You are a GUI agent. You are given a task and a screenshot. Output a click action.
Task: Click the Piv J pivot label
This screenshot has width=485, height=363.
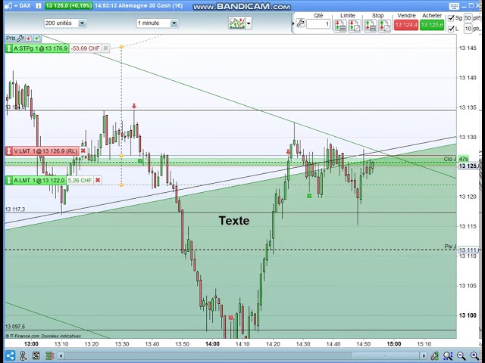click(x=450, y=247)
